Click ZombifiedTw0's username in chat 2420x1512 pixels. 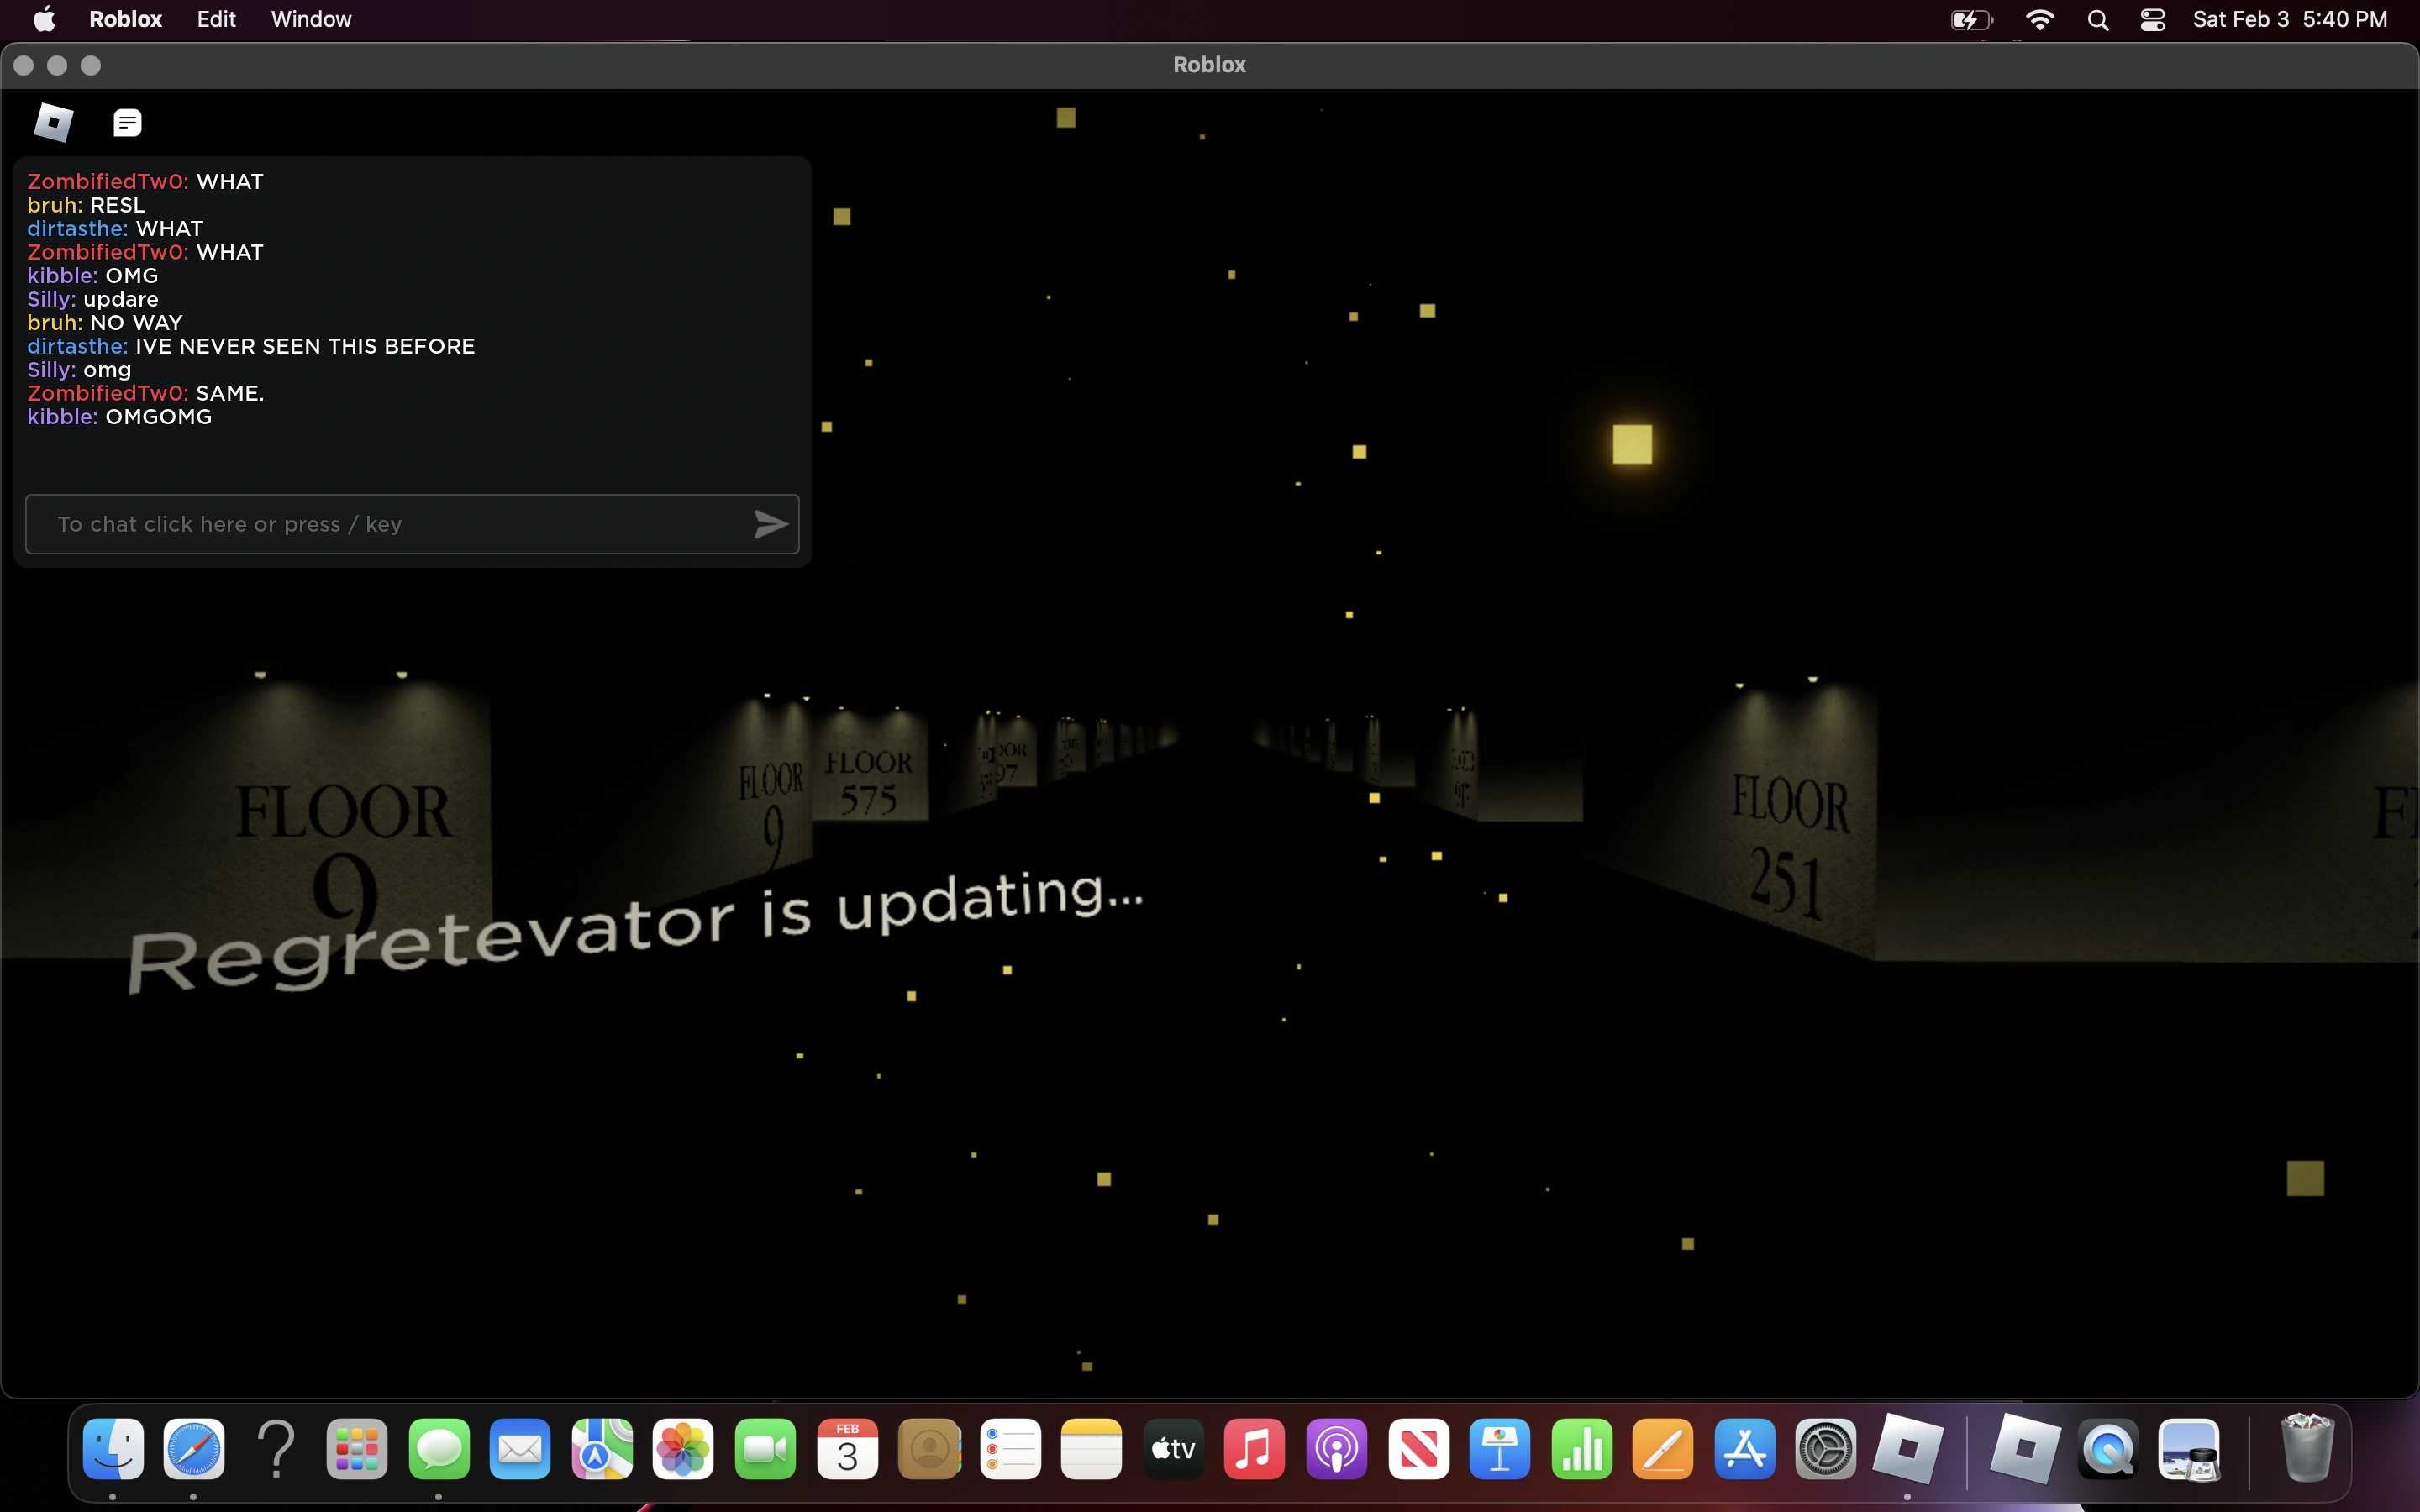(x=107, y=182)
